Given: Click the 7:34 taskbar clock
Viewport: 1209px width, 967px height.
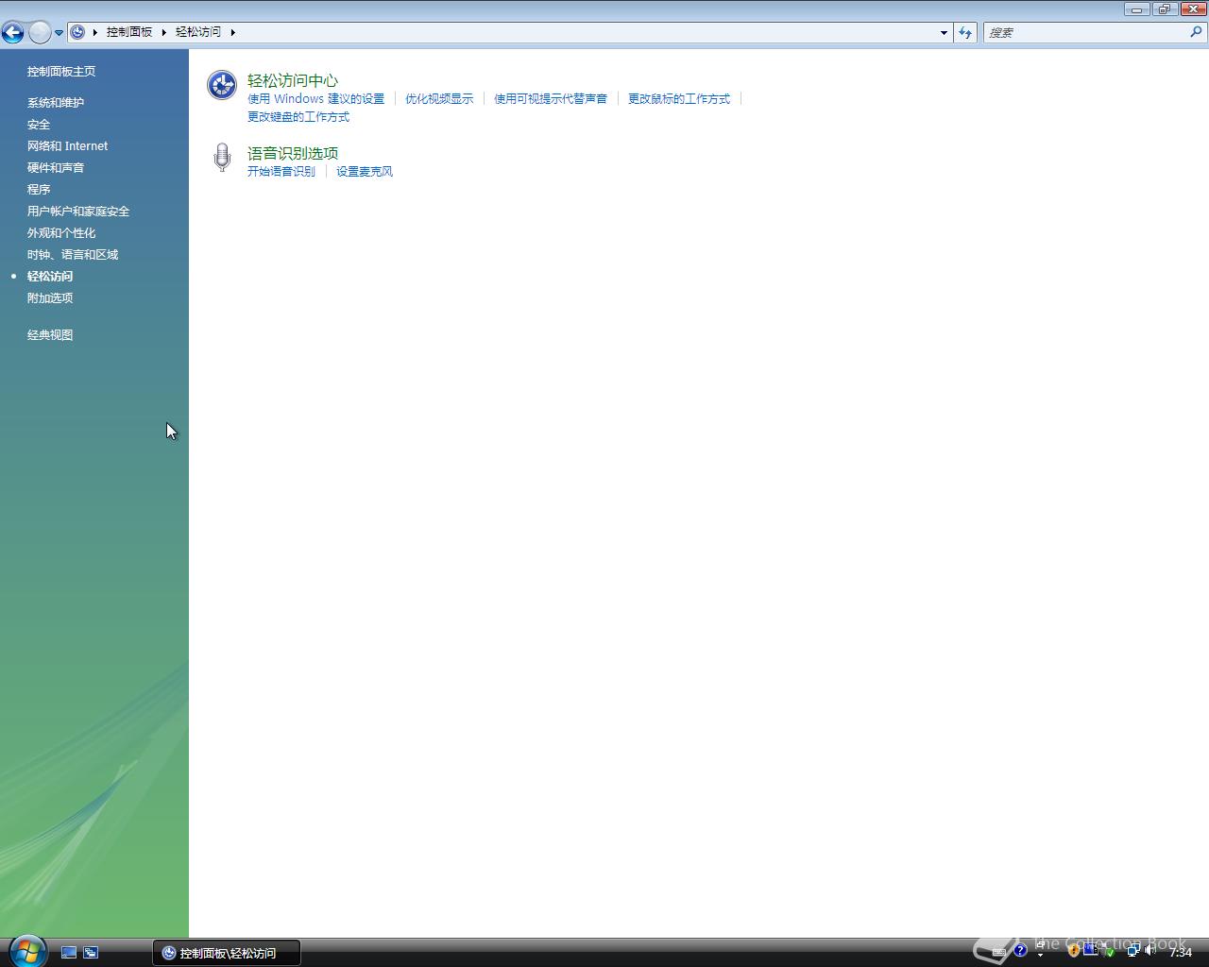Looking at the screenshot, I should pyautogui.click(x=1181, y=953).
